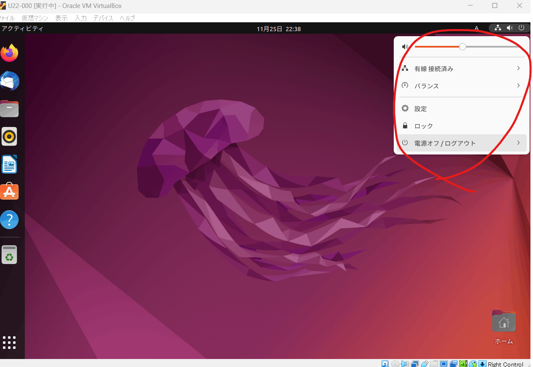Maximize the VirtualBox window

pyautogui.click(x=495, y=5)
